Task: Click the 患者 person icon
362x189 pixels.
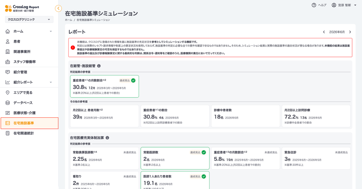Action: pyautogui.click(x=8, y=42)
